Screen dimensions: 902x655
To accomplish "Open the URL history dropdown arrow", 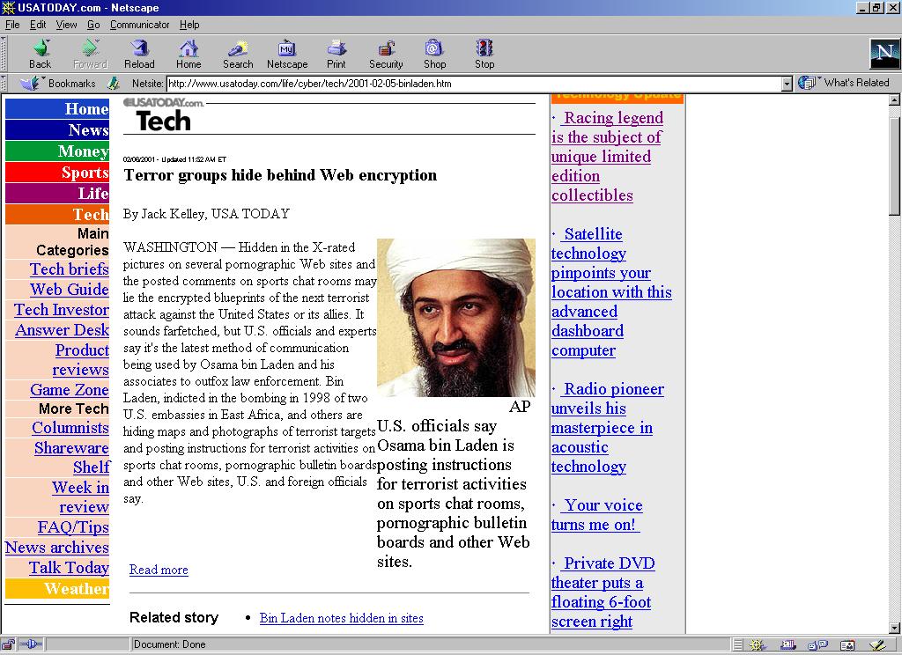I will [787, 84].
